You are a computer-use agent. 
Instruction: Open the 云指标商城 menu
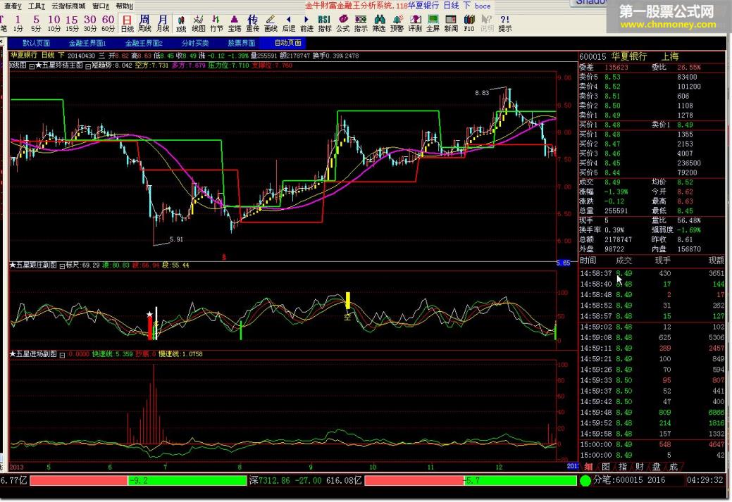68,6
